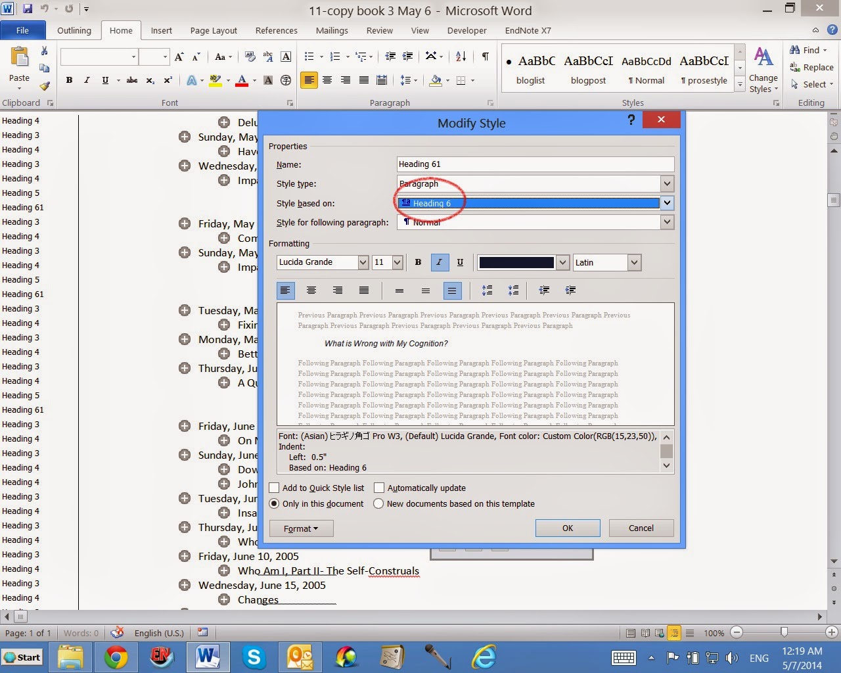The image size is (841, 673).
Task: Switch to the Insert tab
Action: [162, 30]
